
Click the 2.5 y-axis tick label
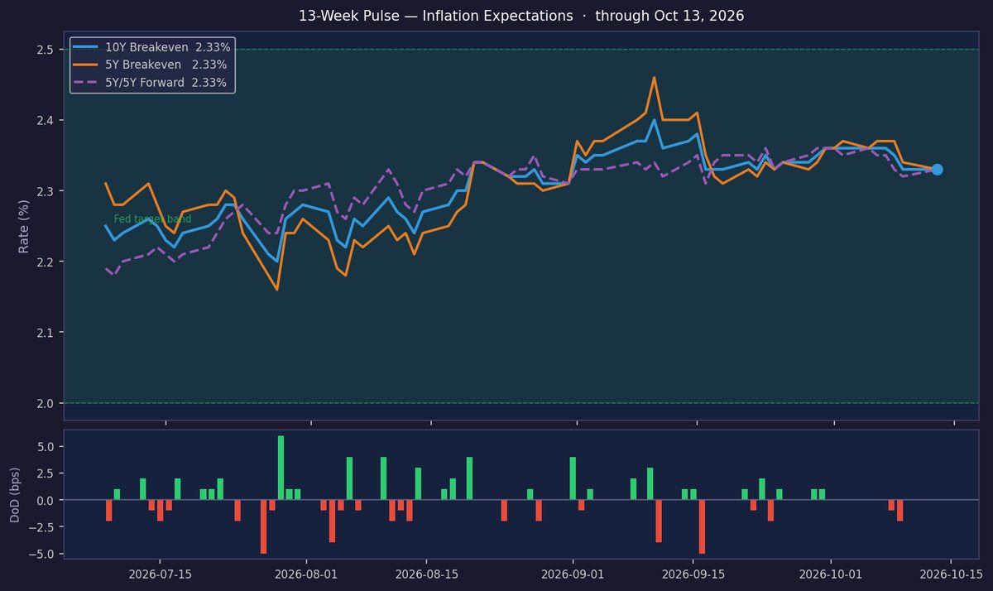(x=46, y=50)
